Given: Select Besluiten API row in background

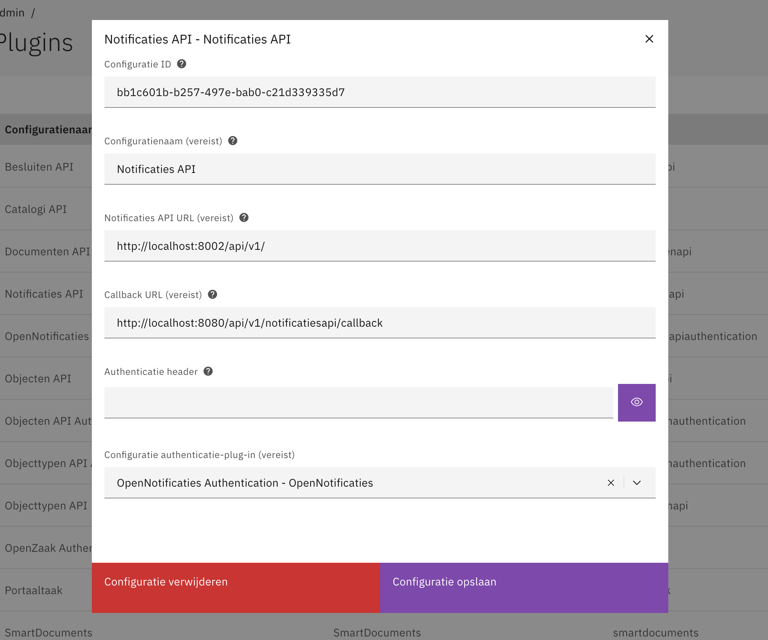Looking at the screenshot, I should [39, 167].
